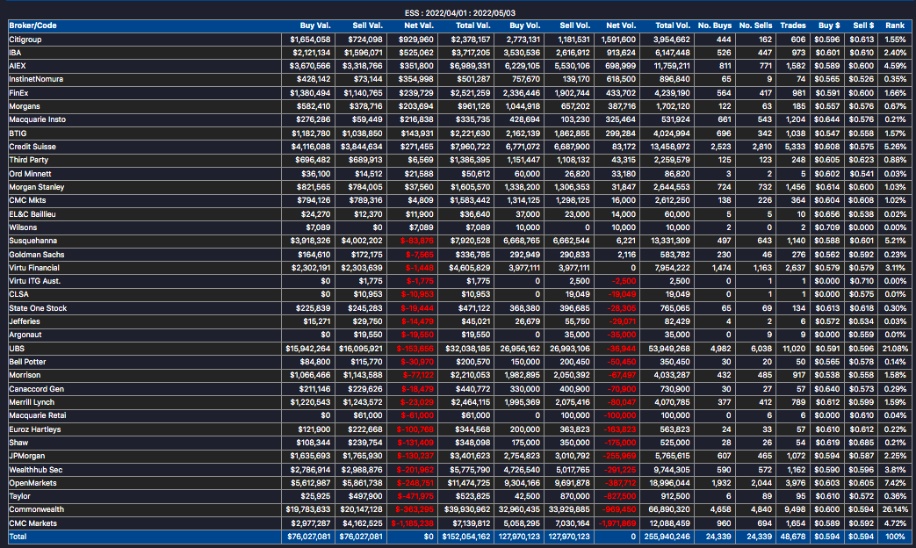Select the Buy $ column header
This screenshot has width=916, height=548.
click(x=830, y=25)
